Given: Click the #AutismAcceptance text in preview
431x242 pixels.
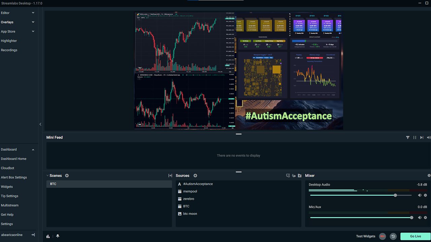Looking at the screenshot, I should coord(289,116).
